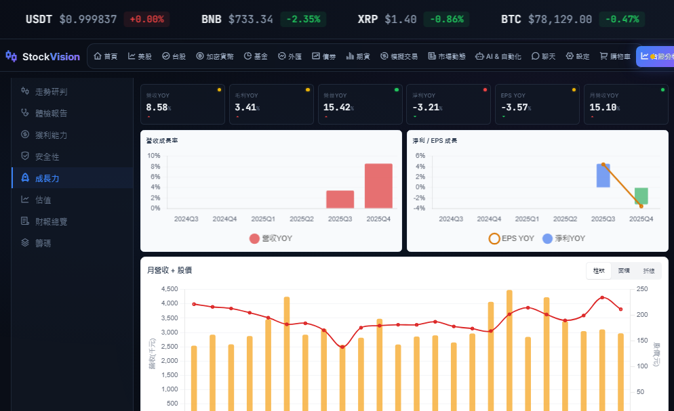Viewport: 674px width, 411px height.
Task: Switch monthly revenue chart to 面積 view
Action: (624, 271)
